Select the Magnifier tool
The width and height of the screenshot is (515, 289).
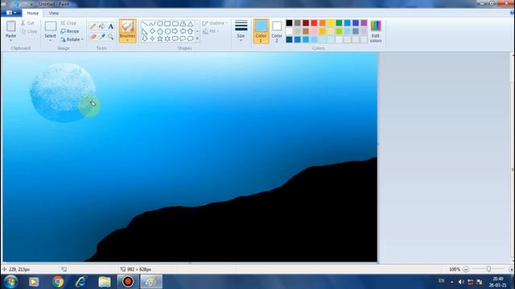pos(111,37)
